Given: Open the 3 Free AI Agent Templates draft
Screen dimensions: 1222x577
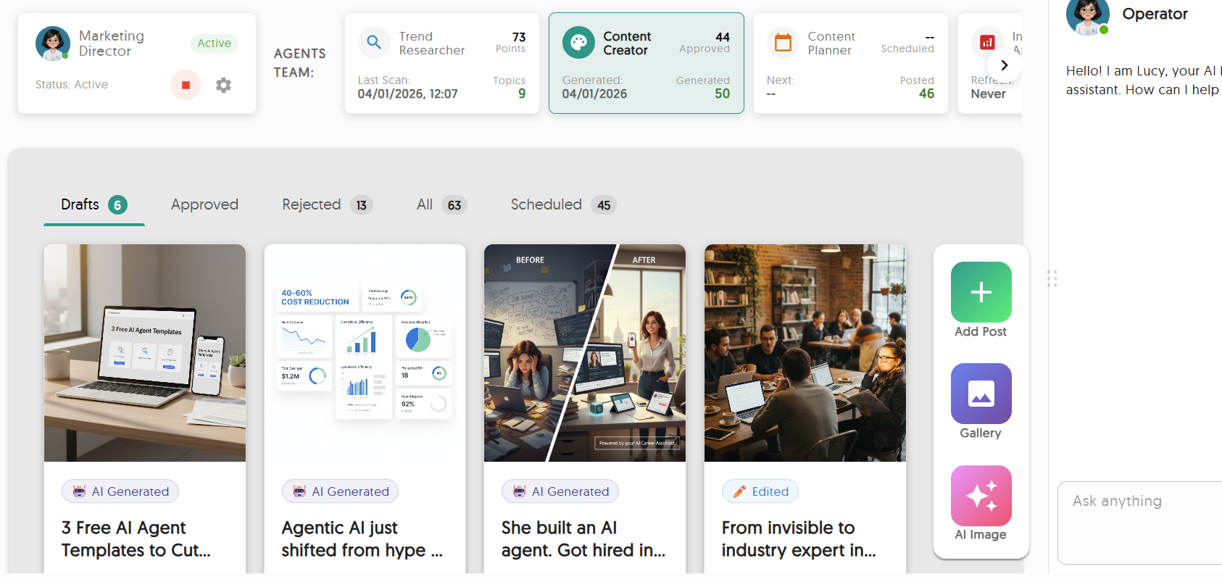Looking at the screenshot, I should point(136,539).
